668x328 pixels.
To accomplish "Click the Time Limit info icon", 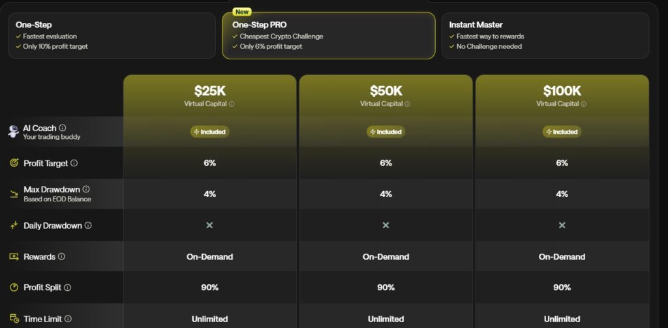I will pyautogui.click(x=68, y=319).
